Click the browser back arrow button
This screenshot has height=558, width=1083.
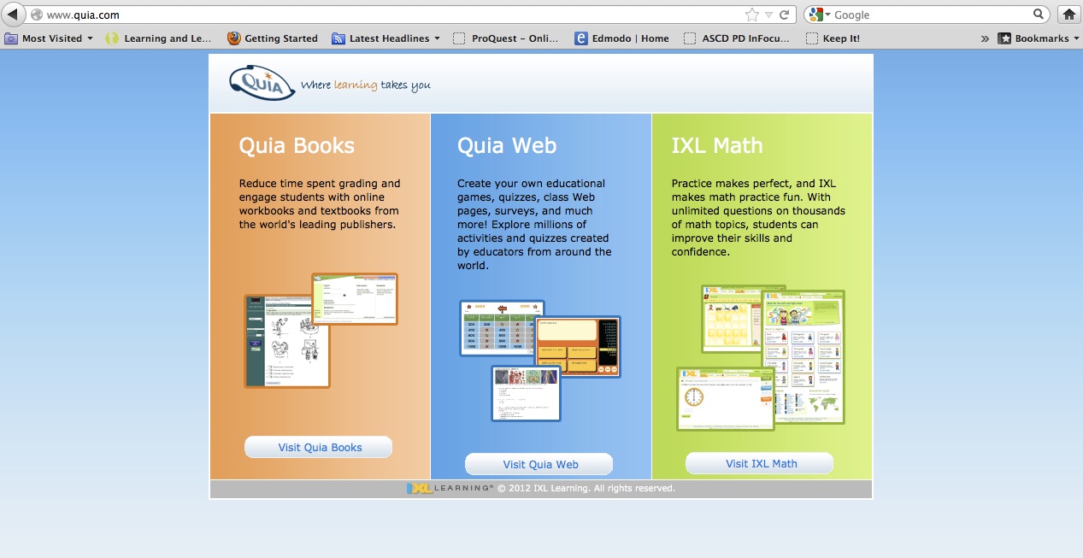[x=13, y=15]
